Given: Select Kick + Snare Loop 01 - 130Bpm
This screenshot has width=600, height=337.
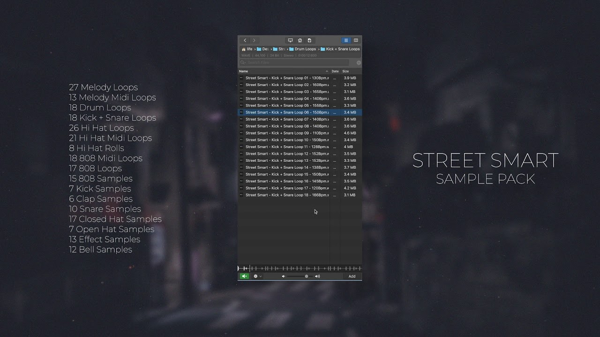Looking at the screenshot, I should point(300,78).
